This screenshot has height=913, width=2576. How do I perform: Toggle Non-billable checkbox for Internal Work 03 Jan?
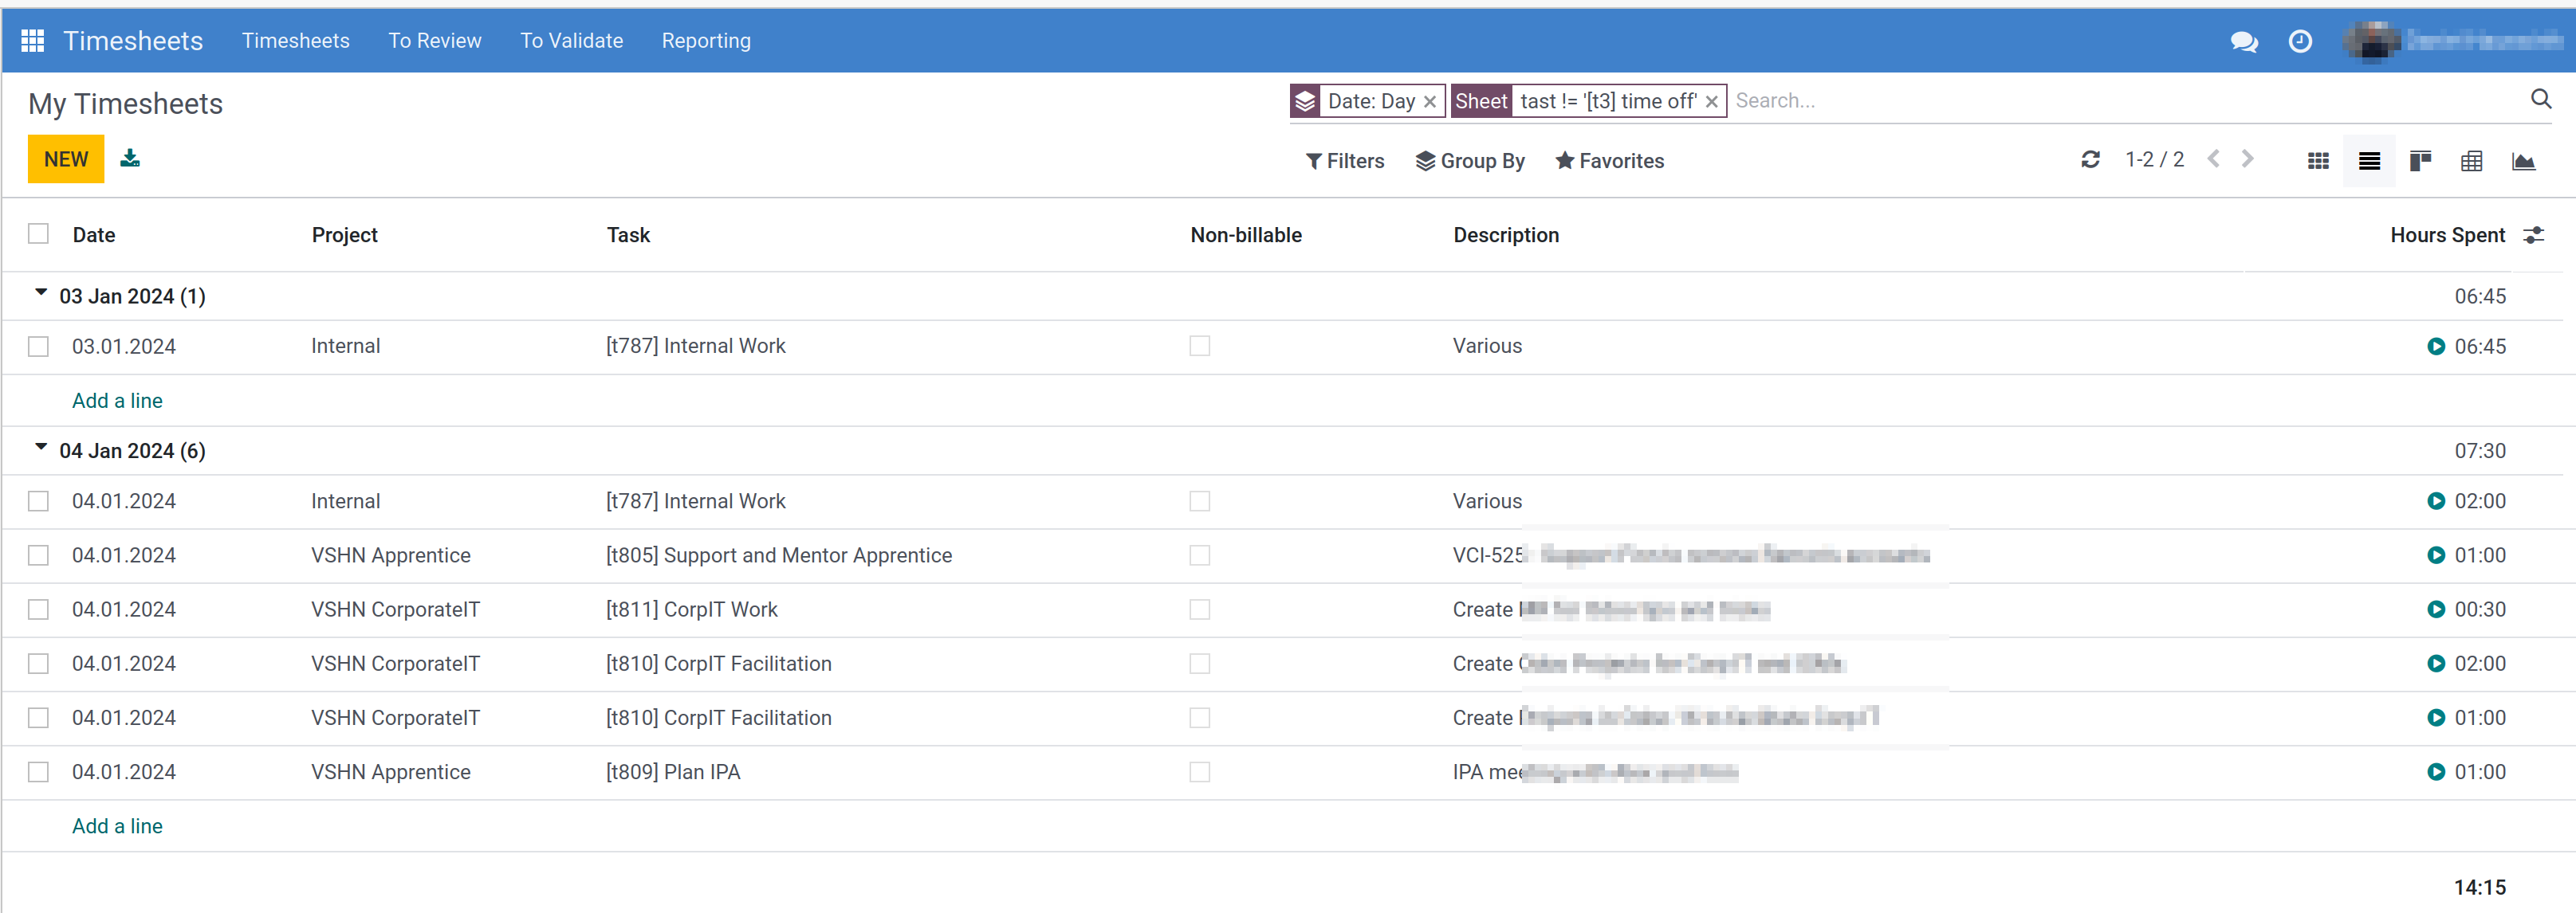pyautogui.click(x=1199, y=345)
